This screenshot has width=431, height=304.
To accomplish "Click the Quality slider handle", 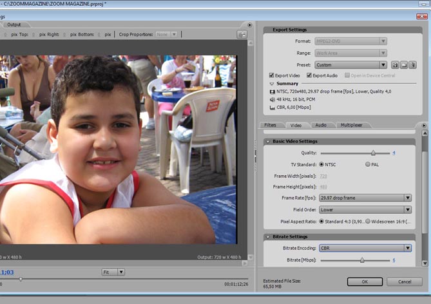I will (x=372, y=153).
